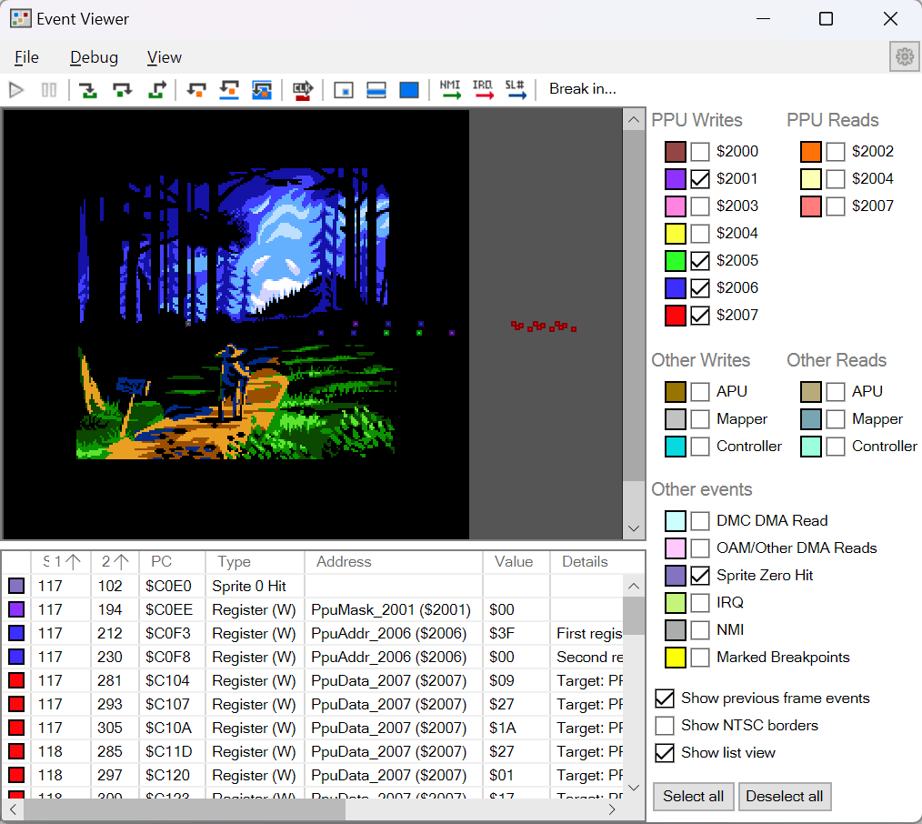
Task: Uncheck the $2001 PPU write checkbox
Action: [700, 179]
